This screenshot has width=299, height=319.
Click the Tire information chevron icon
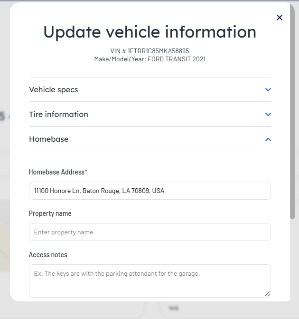(268, 115)
